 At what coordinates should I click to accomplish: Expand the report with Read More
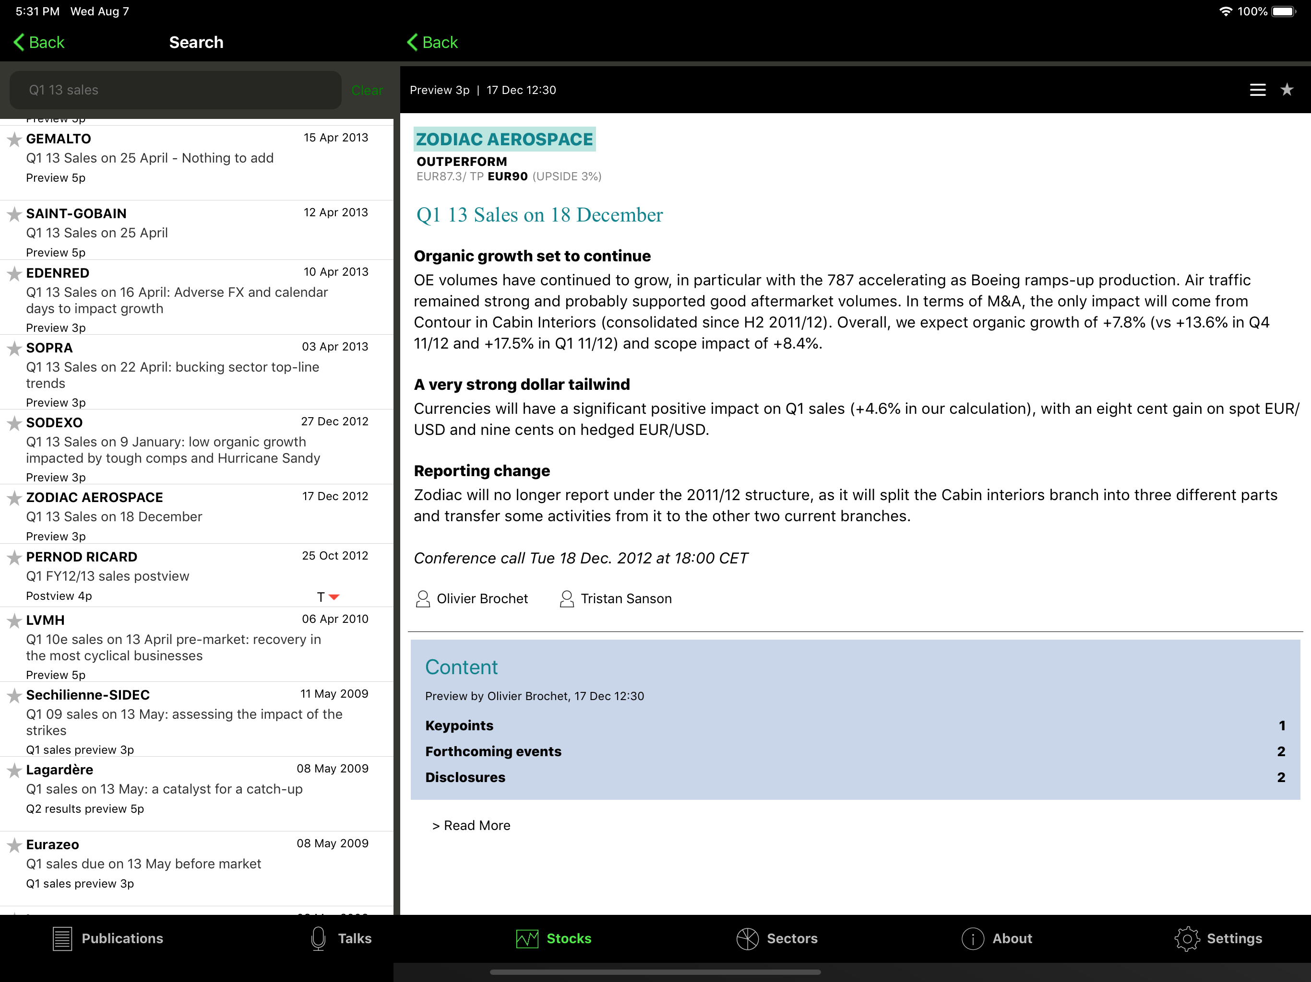coord(471,826)
